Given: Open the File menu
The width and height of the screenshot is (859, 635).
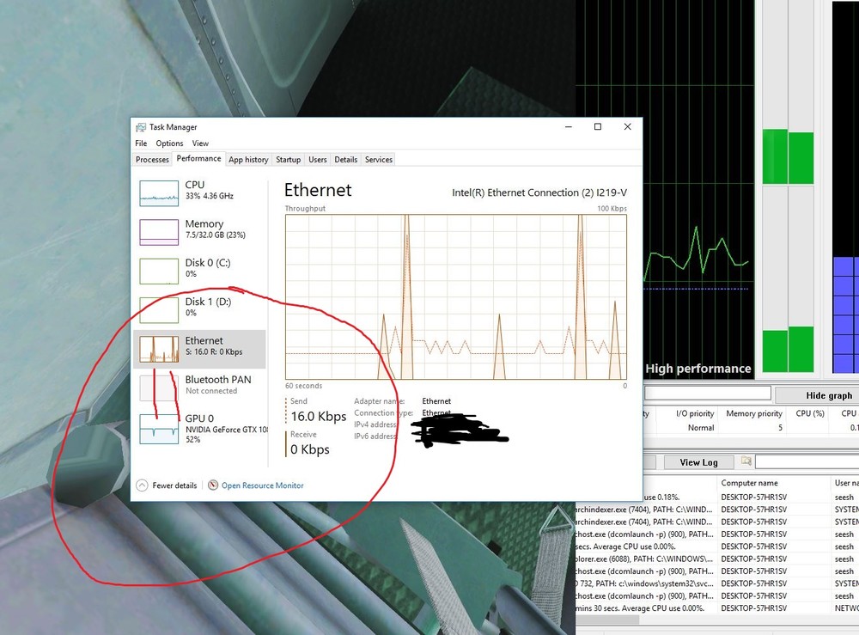Looking at the screenshot, I should click(141, 143).
